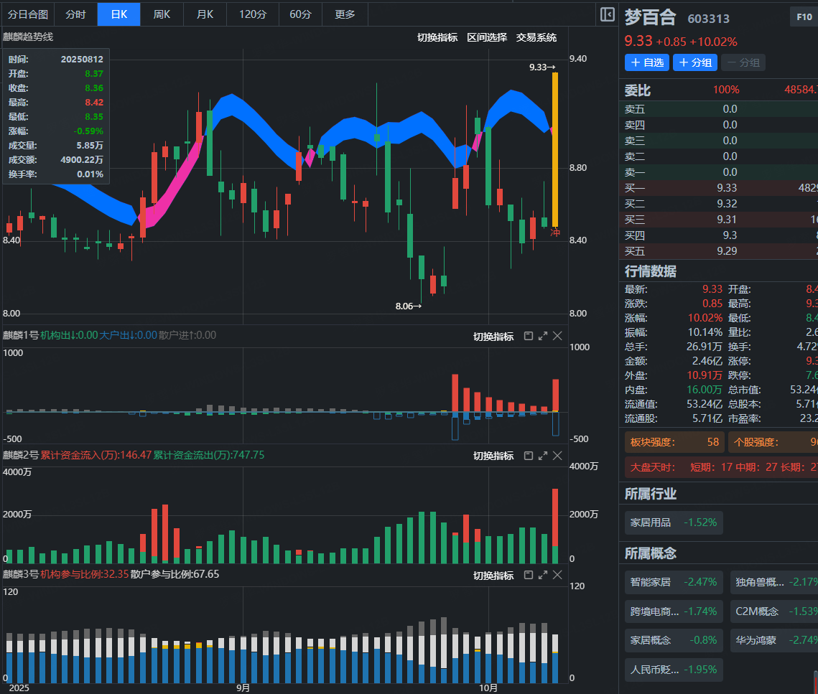The image size is (818, 694).
Task: Click the 交易系统 link above chart
Action: (536, 37)
